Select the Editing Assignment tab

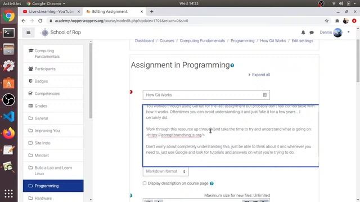114,11
